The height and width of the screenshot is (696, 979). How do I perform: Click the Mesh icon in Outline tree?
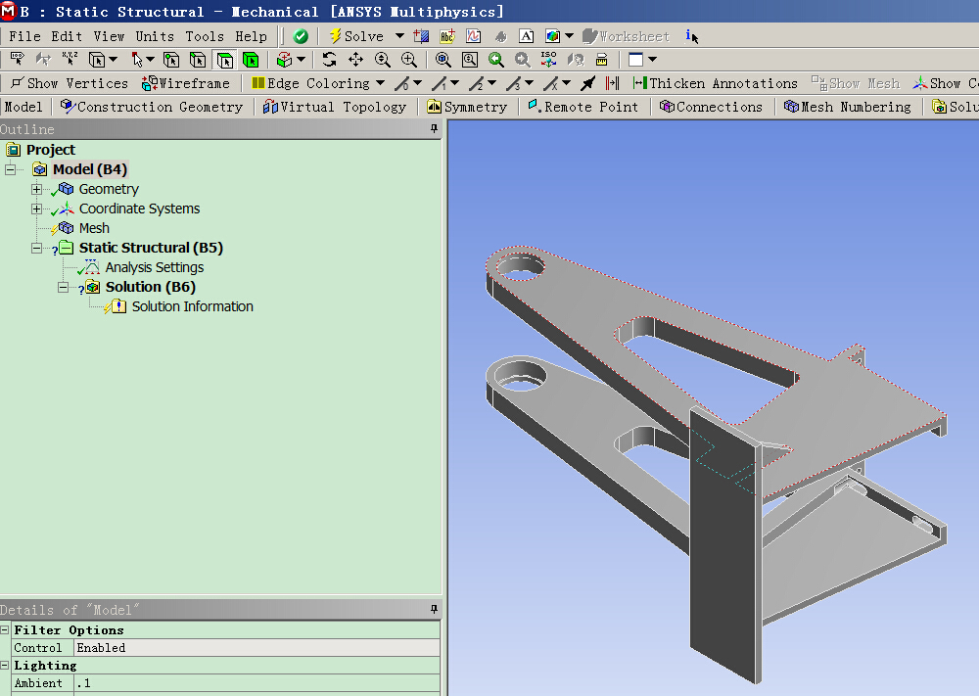[67, 228]
